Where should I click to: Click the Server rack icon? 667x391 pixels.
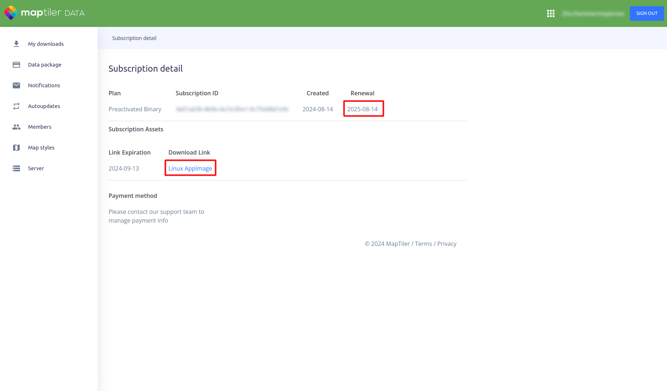point(16,168)
